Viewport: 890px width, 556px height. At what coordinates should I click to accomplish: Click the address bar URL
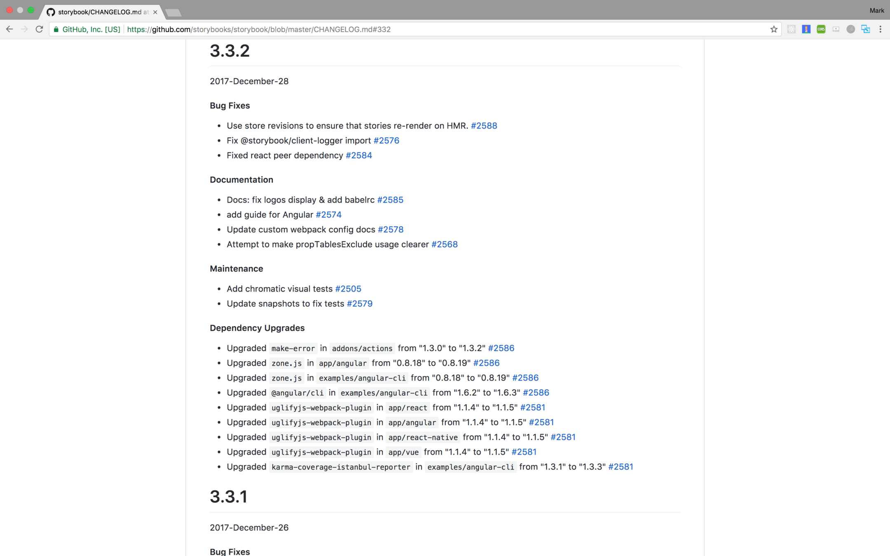pyautogui.click(x=259, y=29)
